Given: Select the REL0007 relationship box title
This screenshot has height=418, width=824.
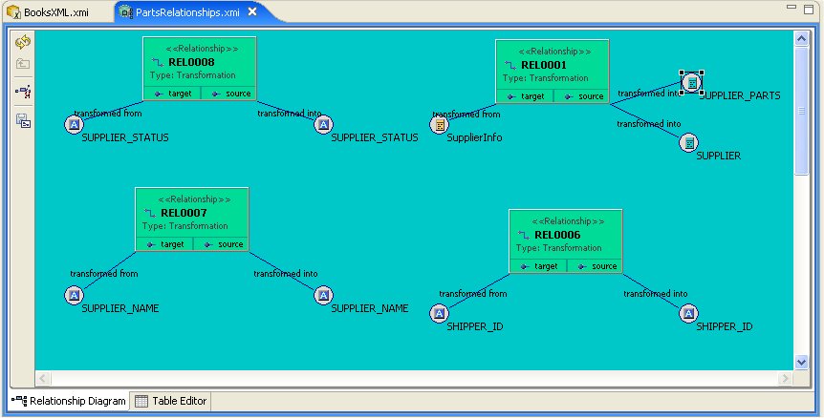Looking at the screenshot, I should (183, 213).
